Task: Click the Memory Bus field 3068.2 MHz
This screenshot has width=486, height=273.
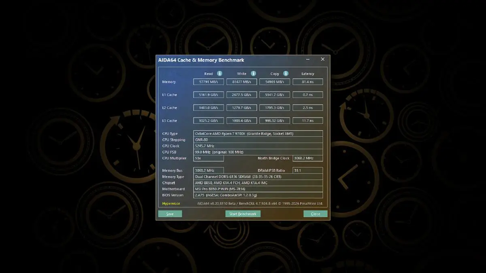Action: [209, 170]
